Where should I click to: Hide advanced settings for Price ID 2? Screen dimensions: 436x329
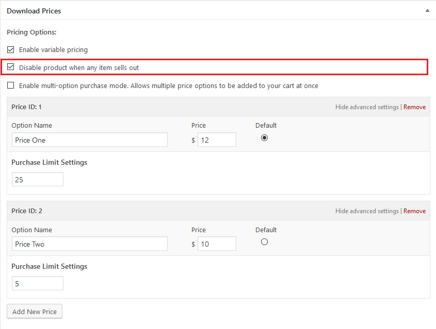(x=367, y=211)
